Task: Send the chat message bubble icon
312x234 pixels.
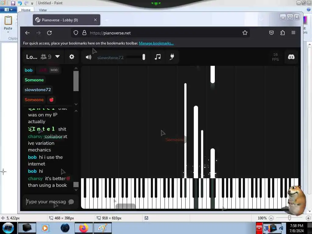Action: (x=71, y=202)
